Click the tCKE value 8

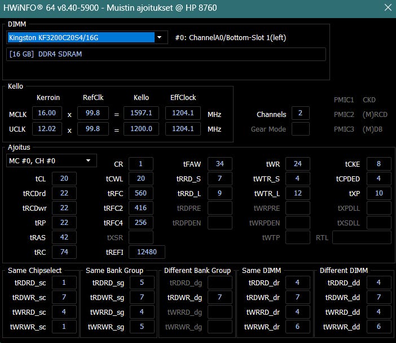(379, 164)
